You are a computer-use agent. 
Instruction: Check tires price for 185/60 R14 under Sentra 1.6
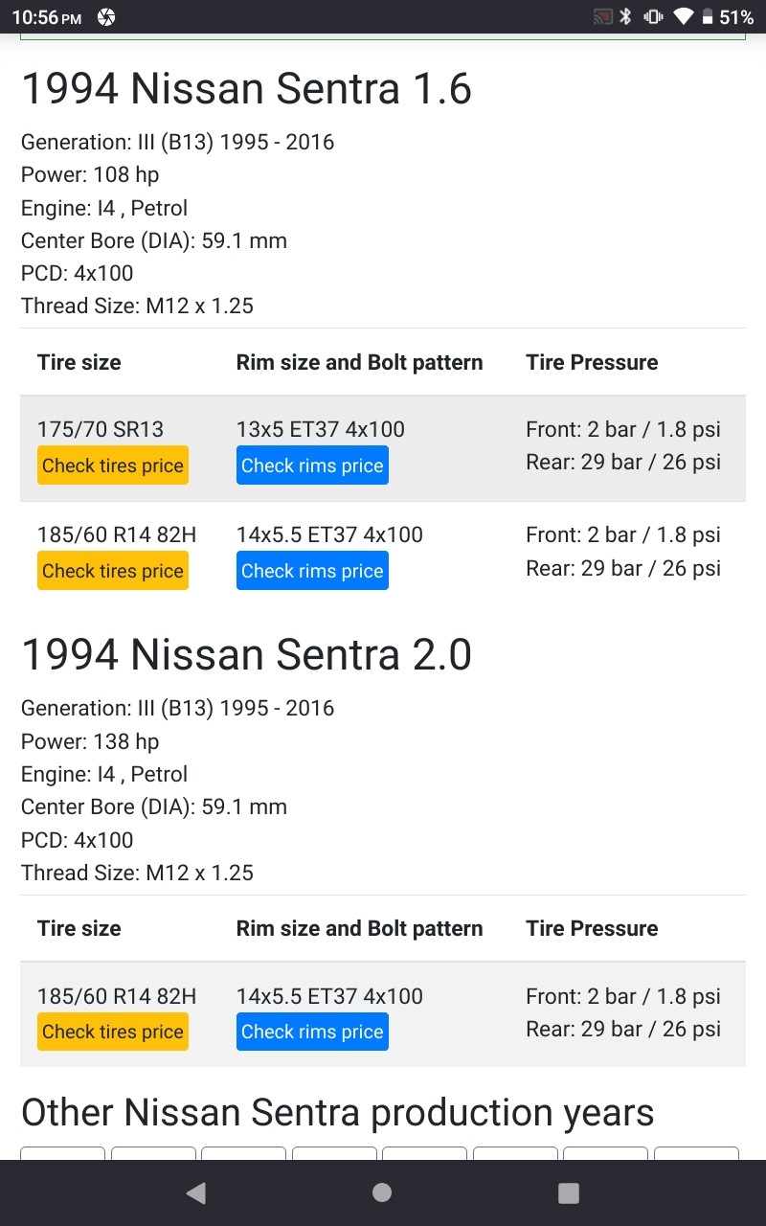[x=113, y=571]
